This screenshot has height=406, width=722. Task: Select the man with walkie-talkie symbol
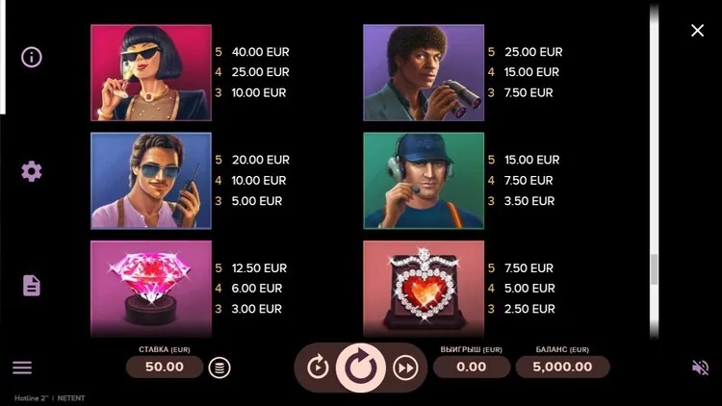click(151, 181)
